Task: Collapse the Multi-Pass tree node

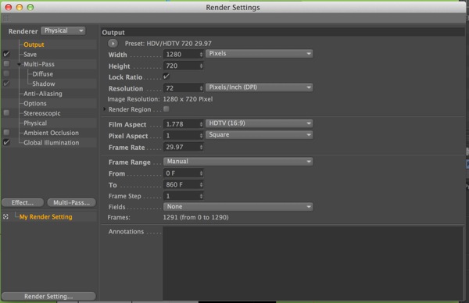Action: (x=19, y=64)
